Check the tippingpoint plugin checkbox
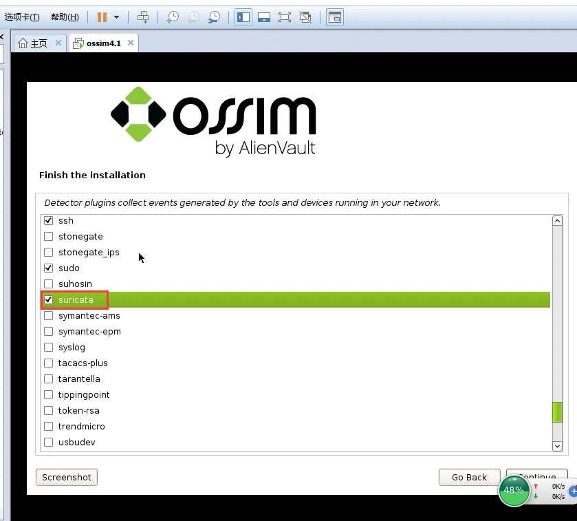Image resolution: width=577 pixels, height=521 pixels. coord(49,395)
